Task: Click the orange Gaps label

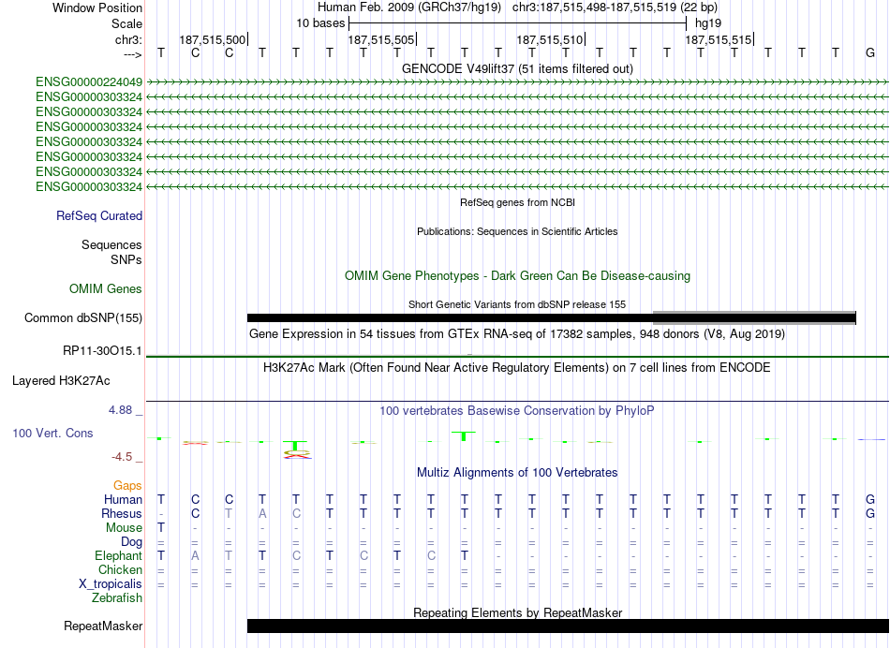Action: [127, 485]
